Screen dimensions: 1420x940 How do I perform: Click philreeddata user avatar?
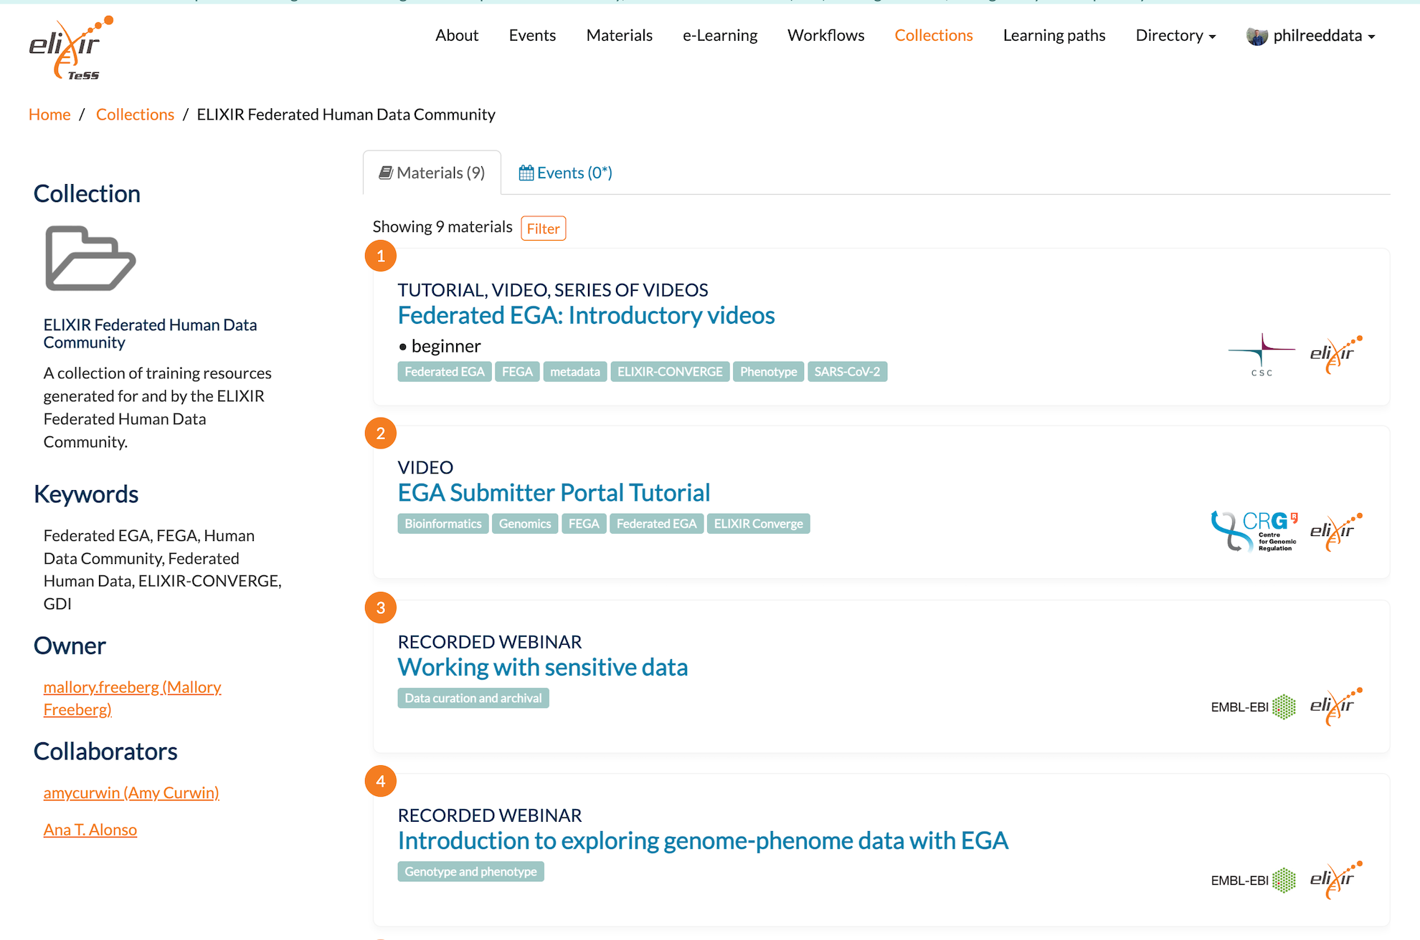[x=1256, y=36]
